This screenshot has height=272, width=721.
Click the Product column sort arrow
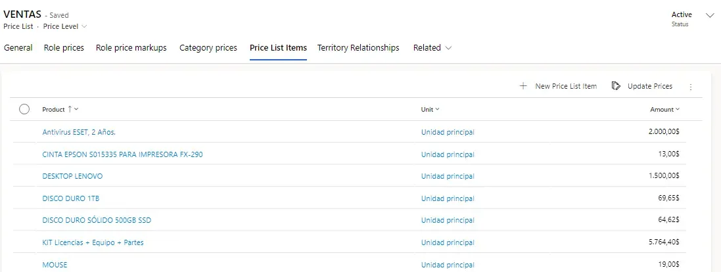[x=70, y=109]
